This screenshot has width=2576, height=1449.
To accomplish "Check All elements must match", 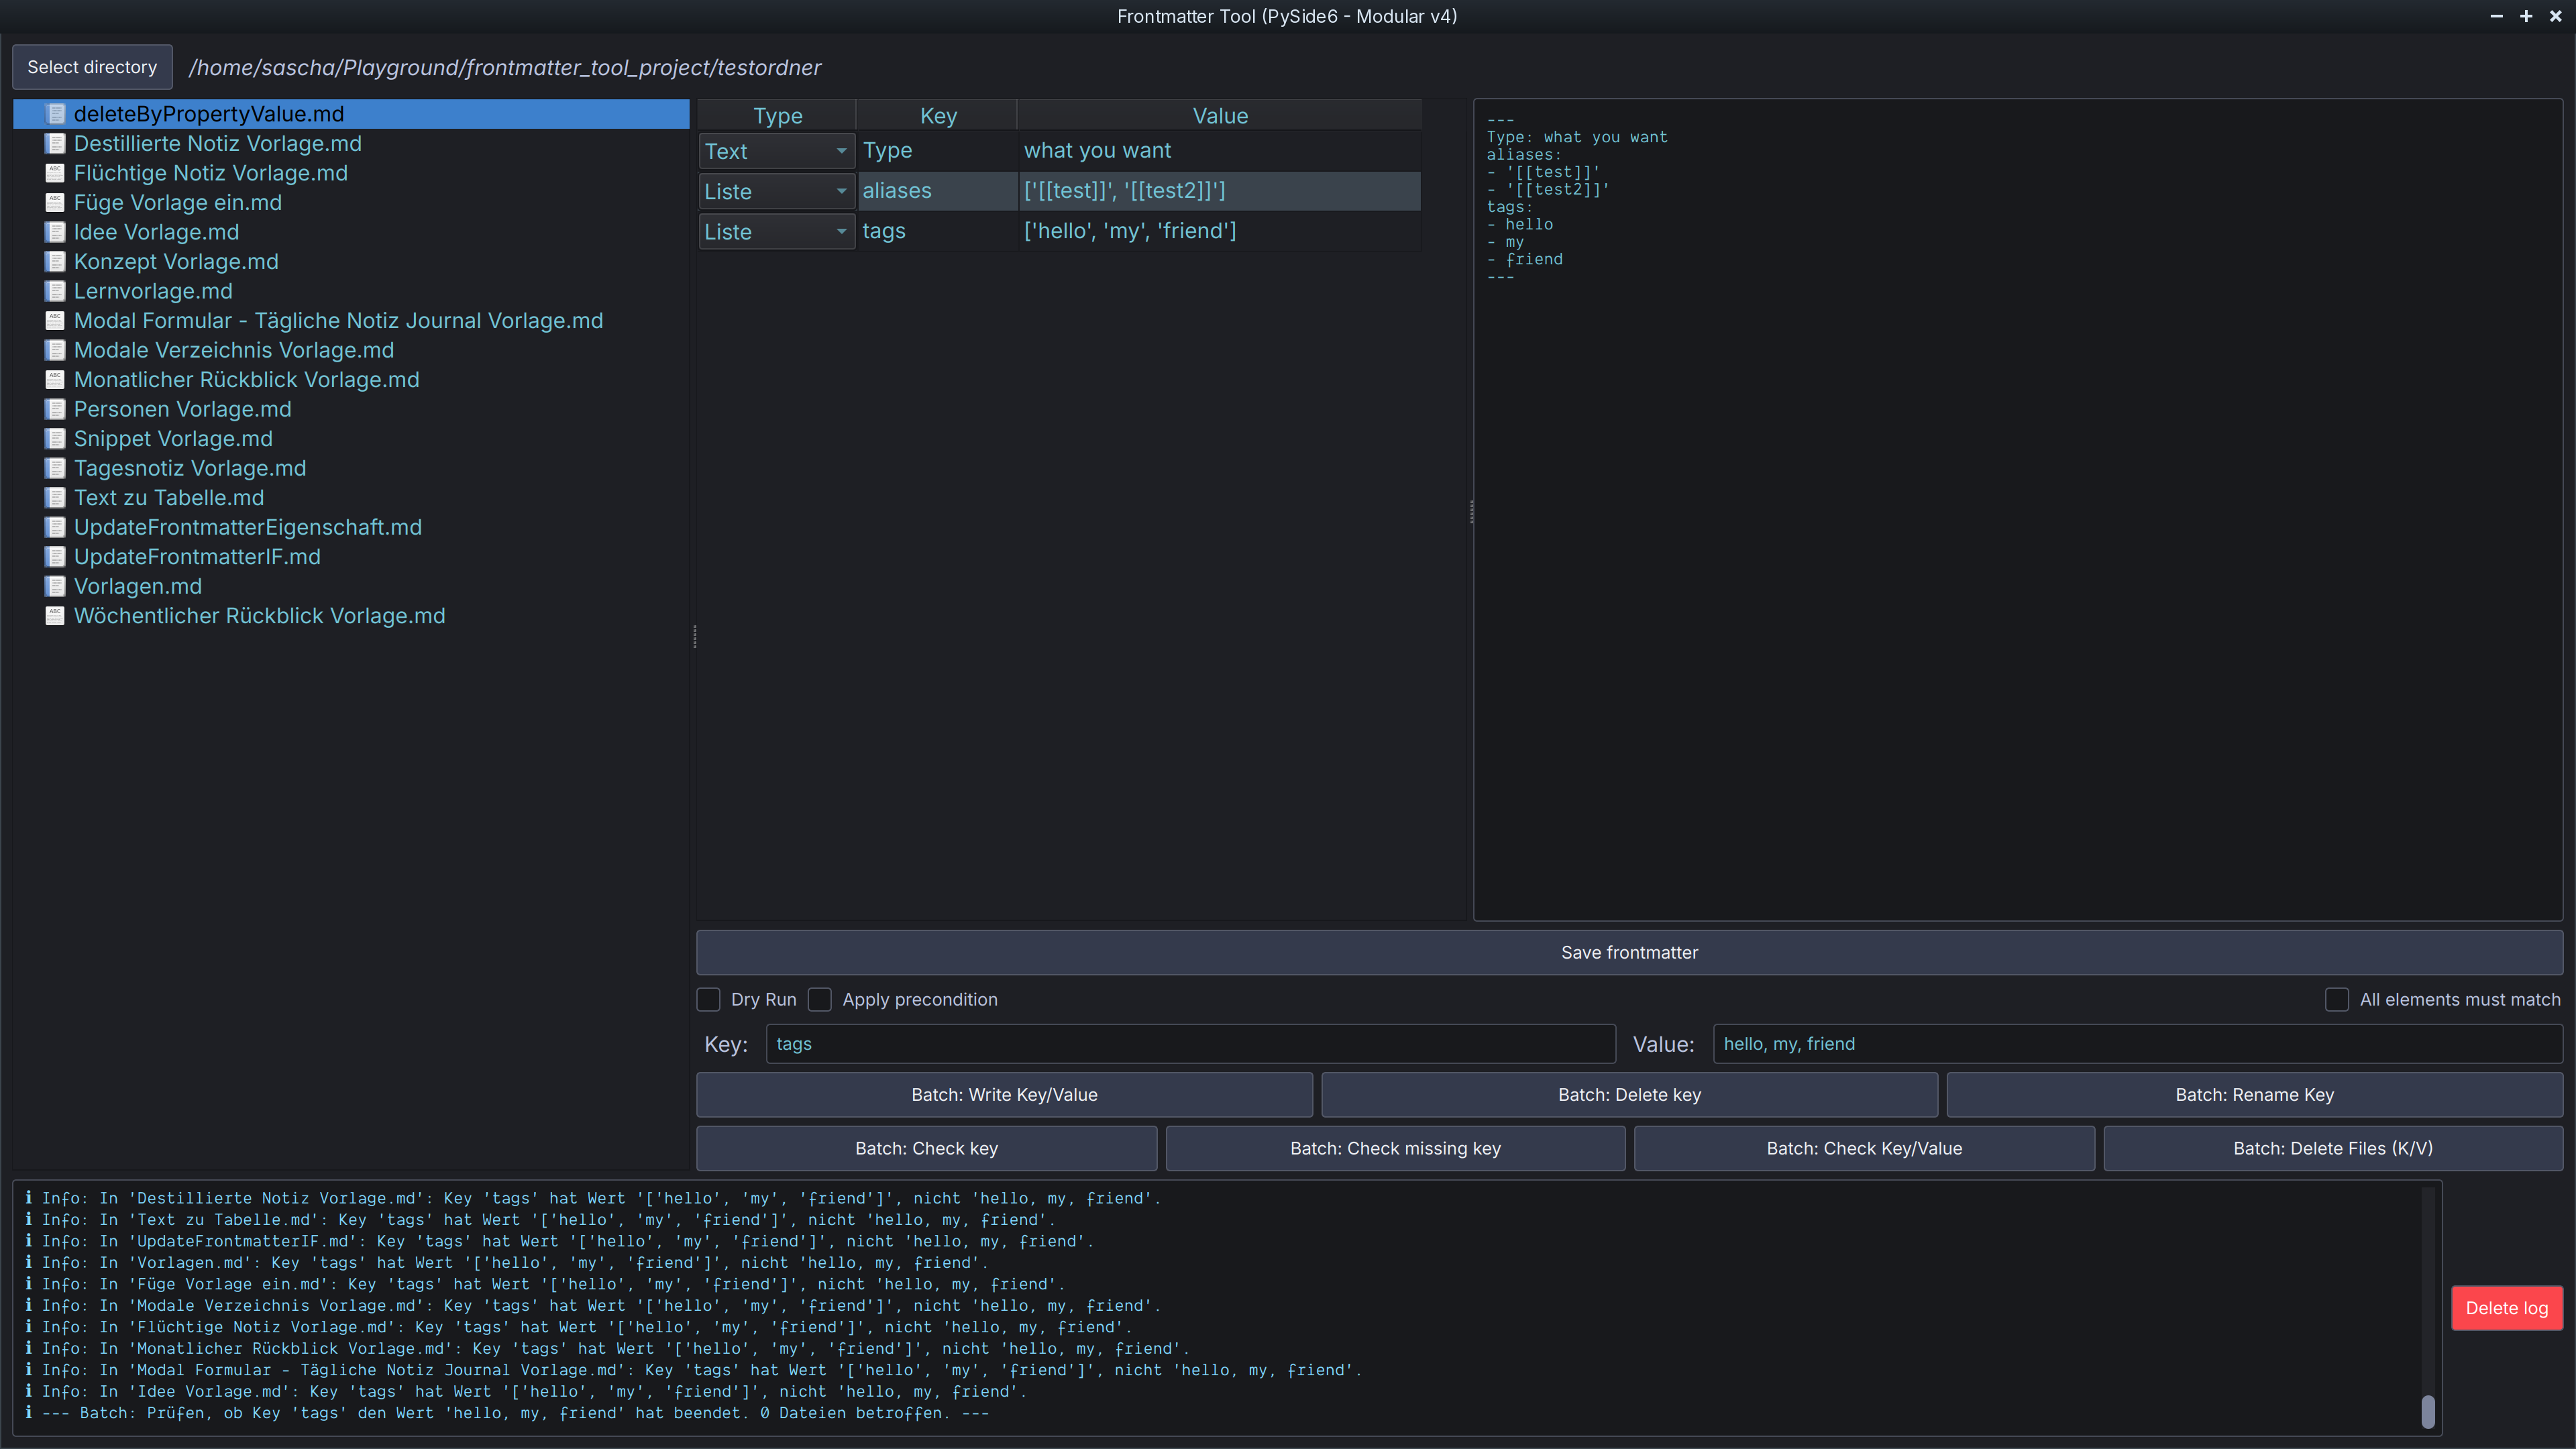I will tap(2337, 1000).
